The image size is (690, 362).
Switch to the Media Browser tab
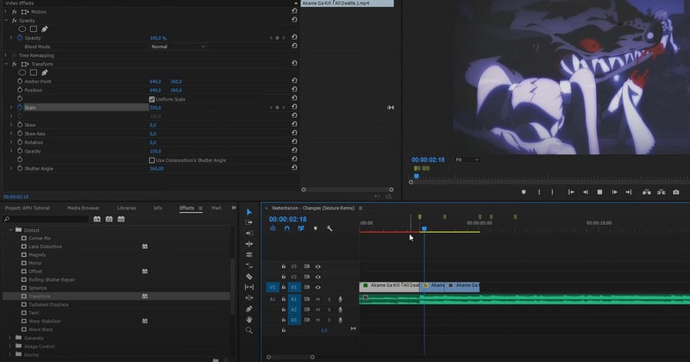tap(83, 208)
